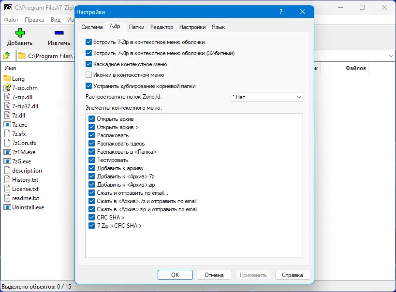Select the 7-zip.chm help file icon
This screenshot has width=396, height=292.
coord(7,88)
